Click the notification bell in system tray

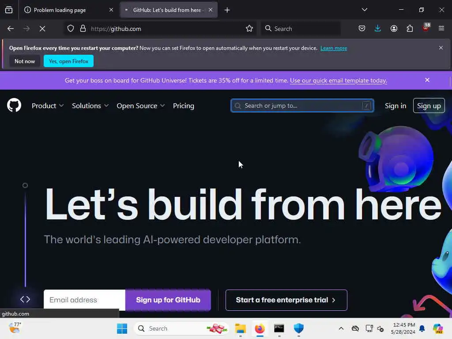click(422, 328)
